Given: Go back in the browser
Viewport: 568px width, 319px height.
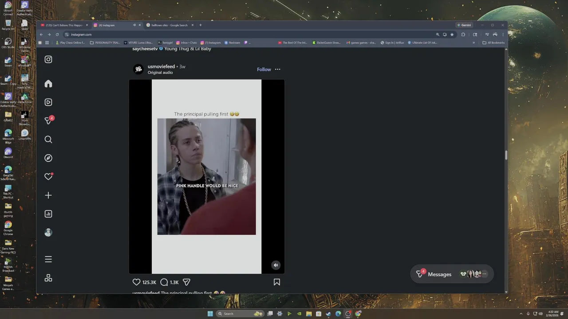Looking at the screenshot, I should [x=41, y=35].
